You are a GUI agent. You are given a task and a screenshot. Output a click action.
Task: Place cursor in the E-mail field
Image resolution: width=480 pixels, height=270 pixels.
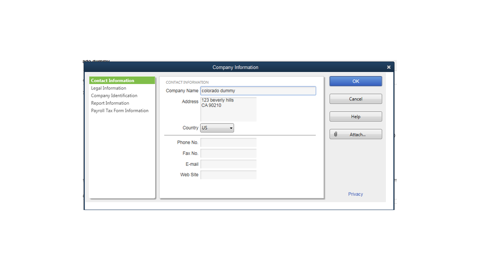pyautogui.click(x=228, y=164)
